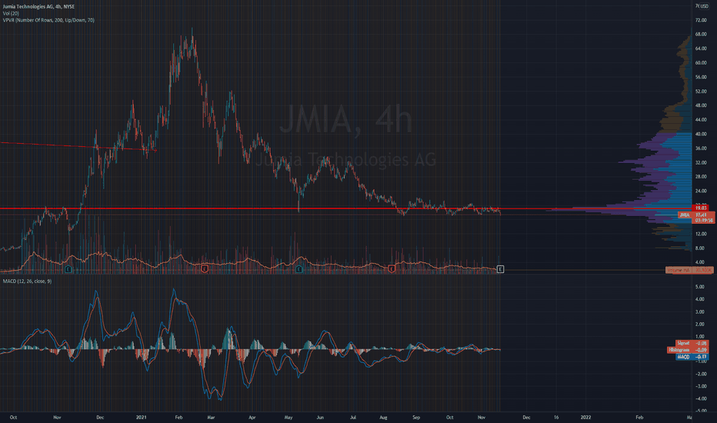Click the Apr label on time axis
This screenshot has height=423, width=717.
pyautogui.click(x=252, y=417)
